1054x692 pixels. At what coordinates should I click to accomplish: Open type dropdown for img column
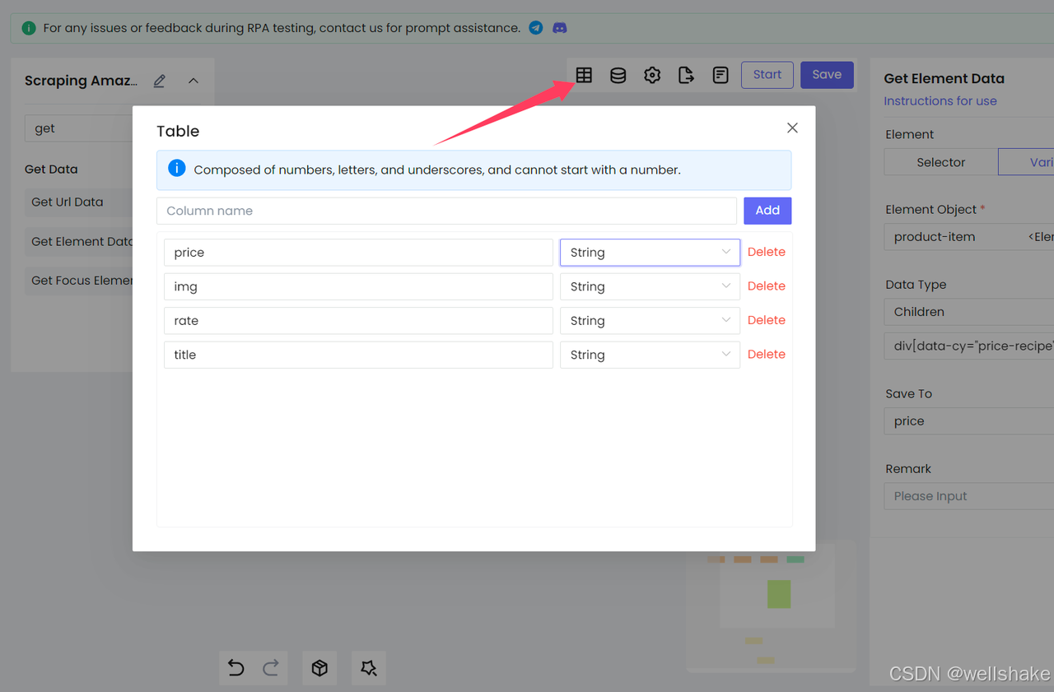click(x=650, y=286)
